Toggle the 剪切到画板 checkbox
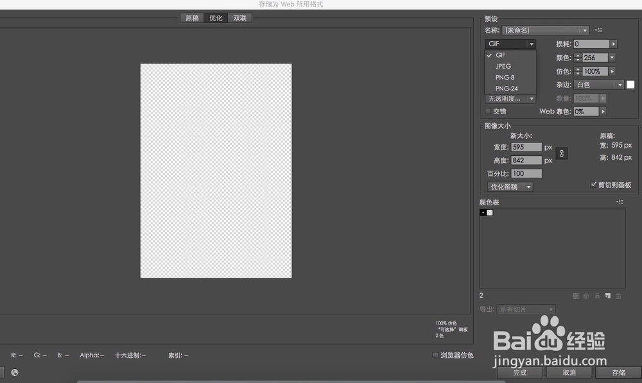Screen dimensions: 642x383 [x=593, y=185]
